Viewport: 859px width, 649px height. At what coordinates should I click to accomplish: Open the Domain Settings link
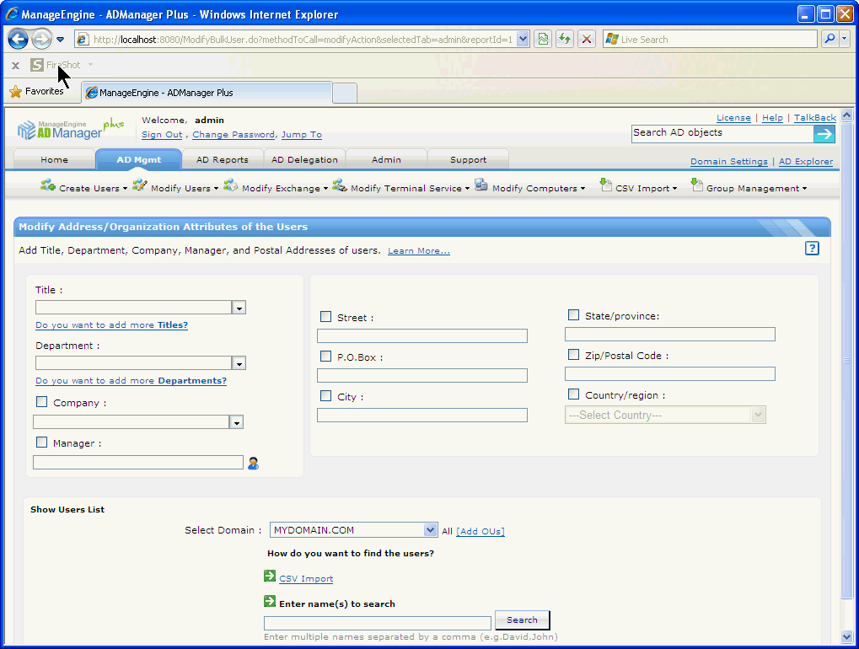coord(728,162)
